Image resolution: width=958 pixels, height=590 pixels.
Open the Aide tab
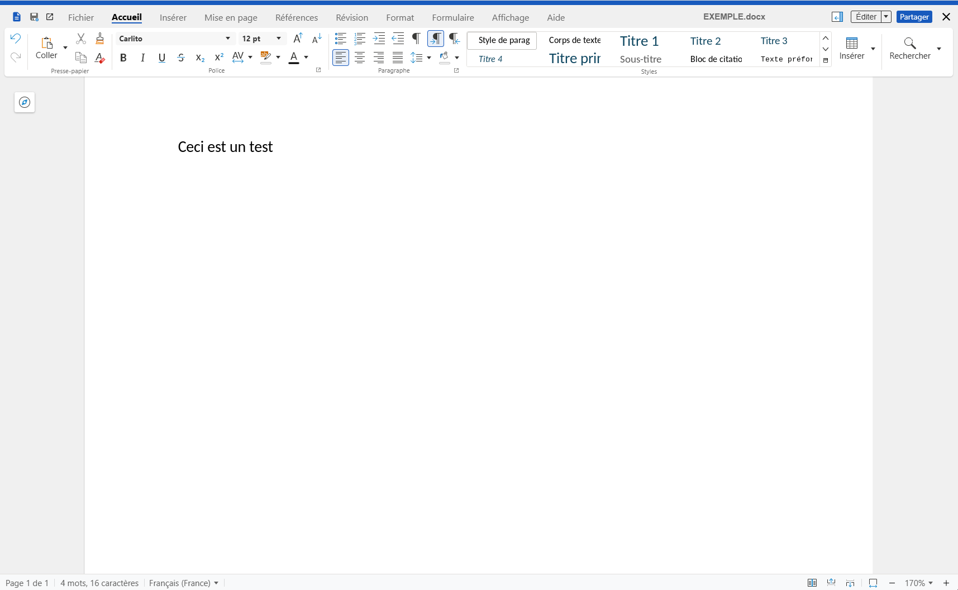[x=556, y=17]
